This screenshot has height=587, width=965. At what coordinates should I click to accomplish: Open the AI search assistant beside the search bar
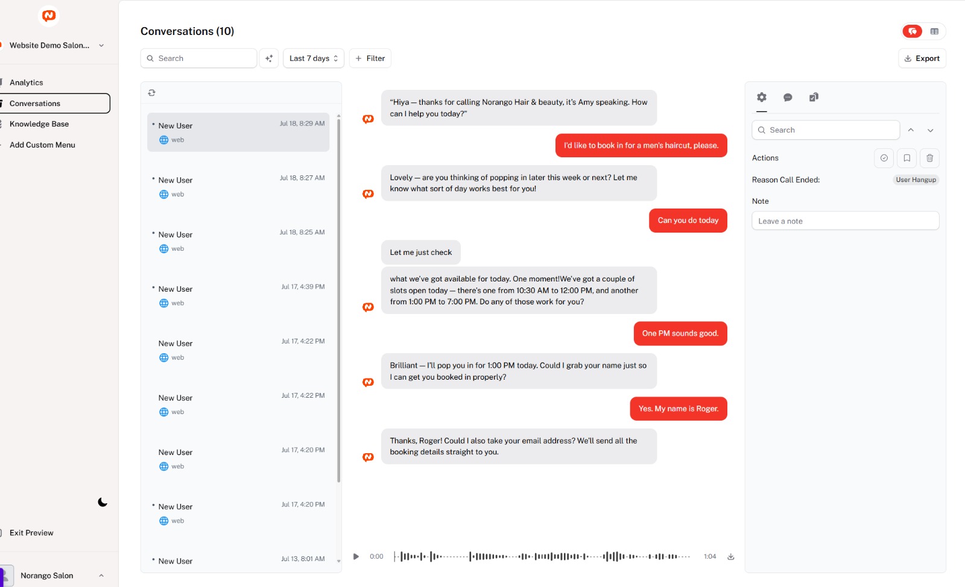269,58
